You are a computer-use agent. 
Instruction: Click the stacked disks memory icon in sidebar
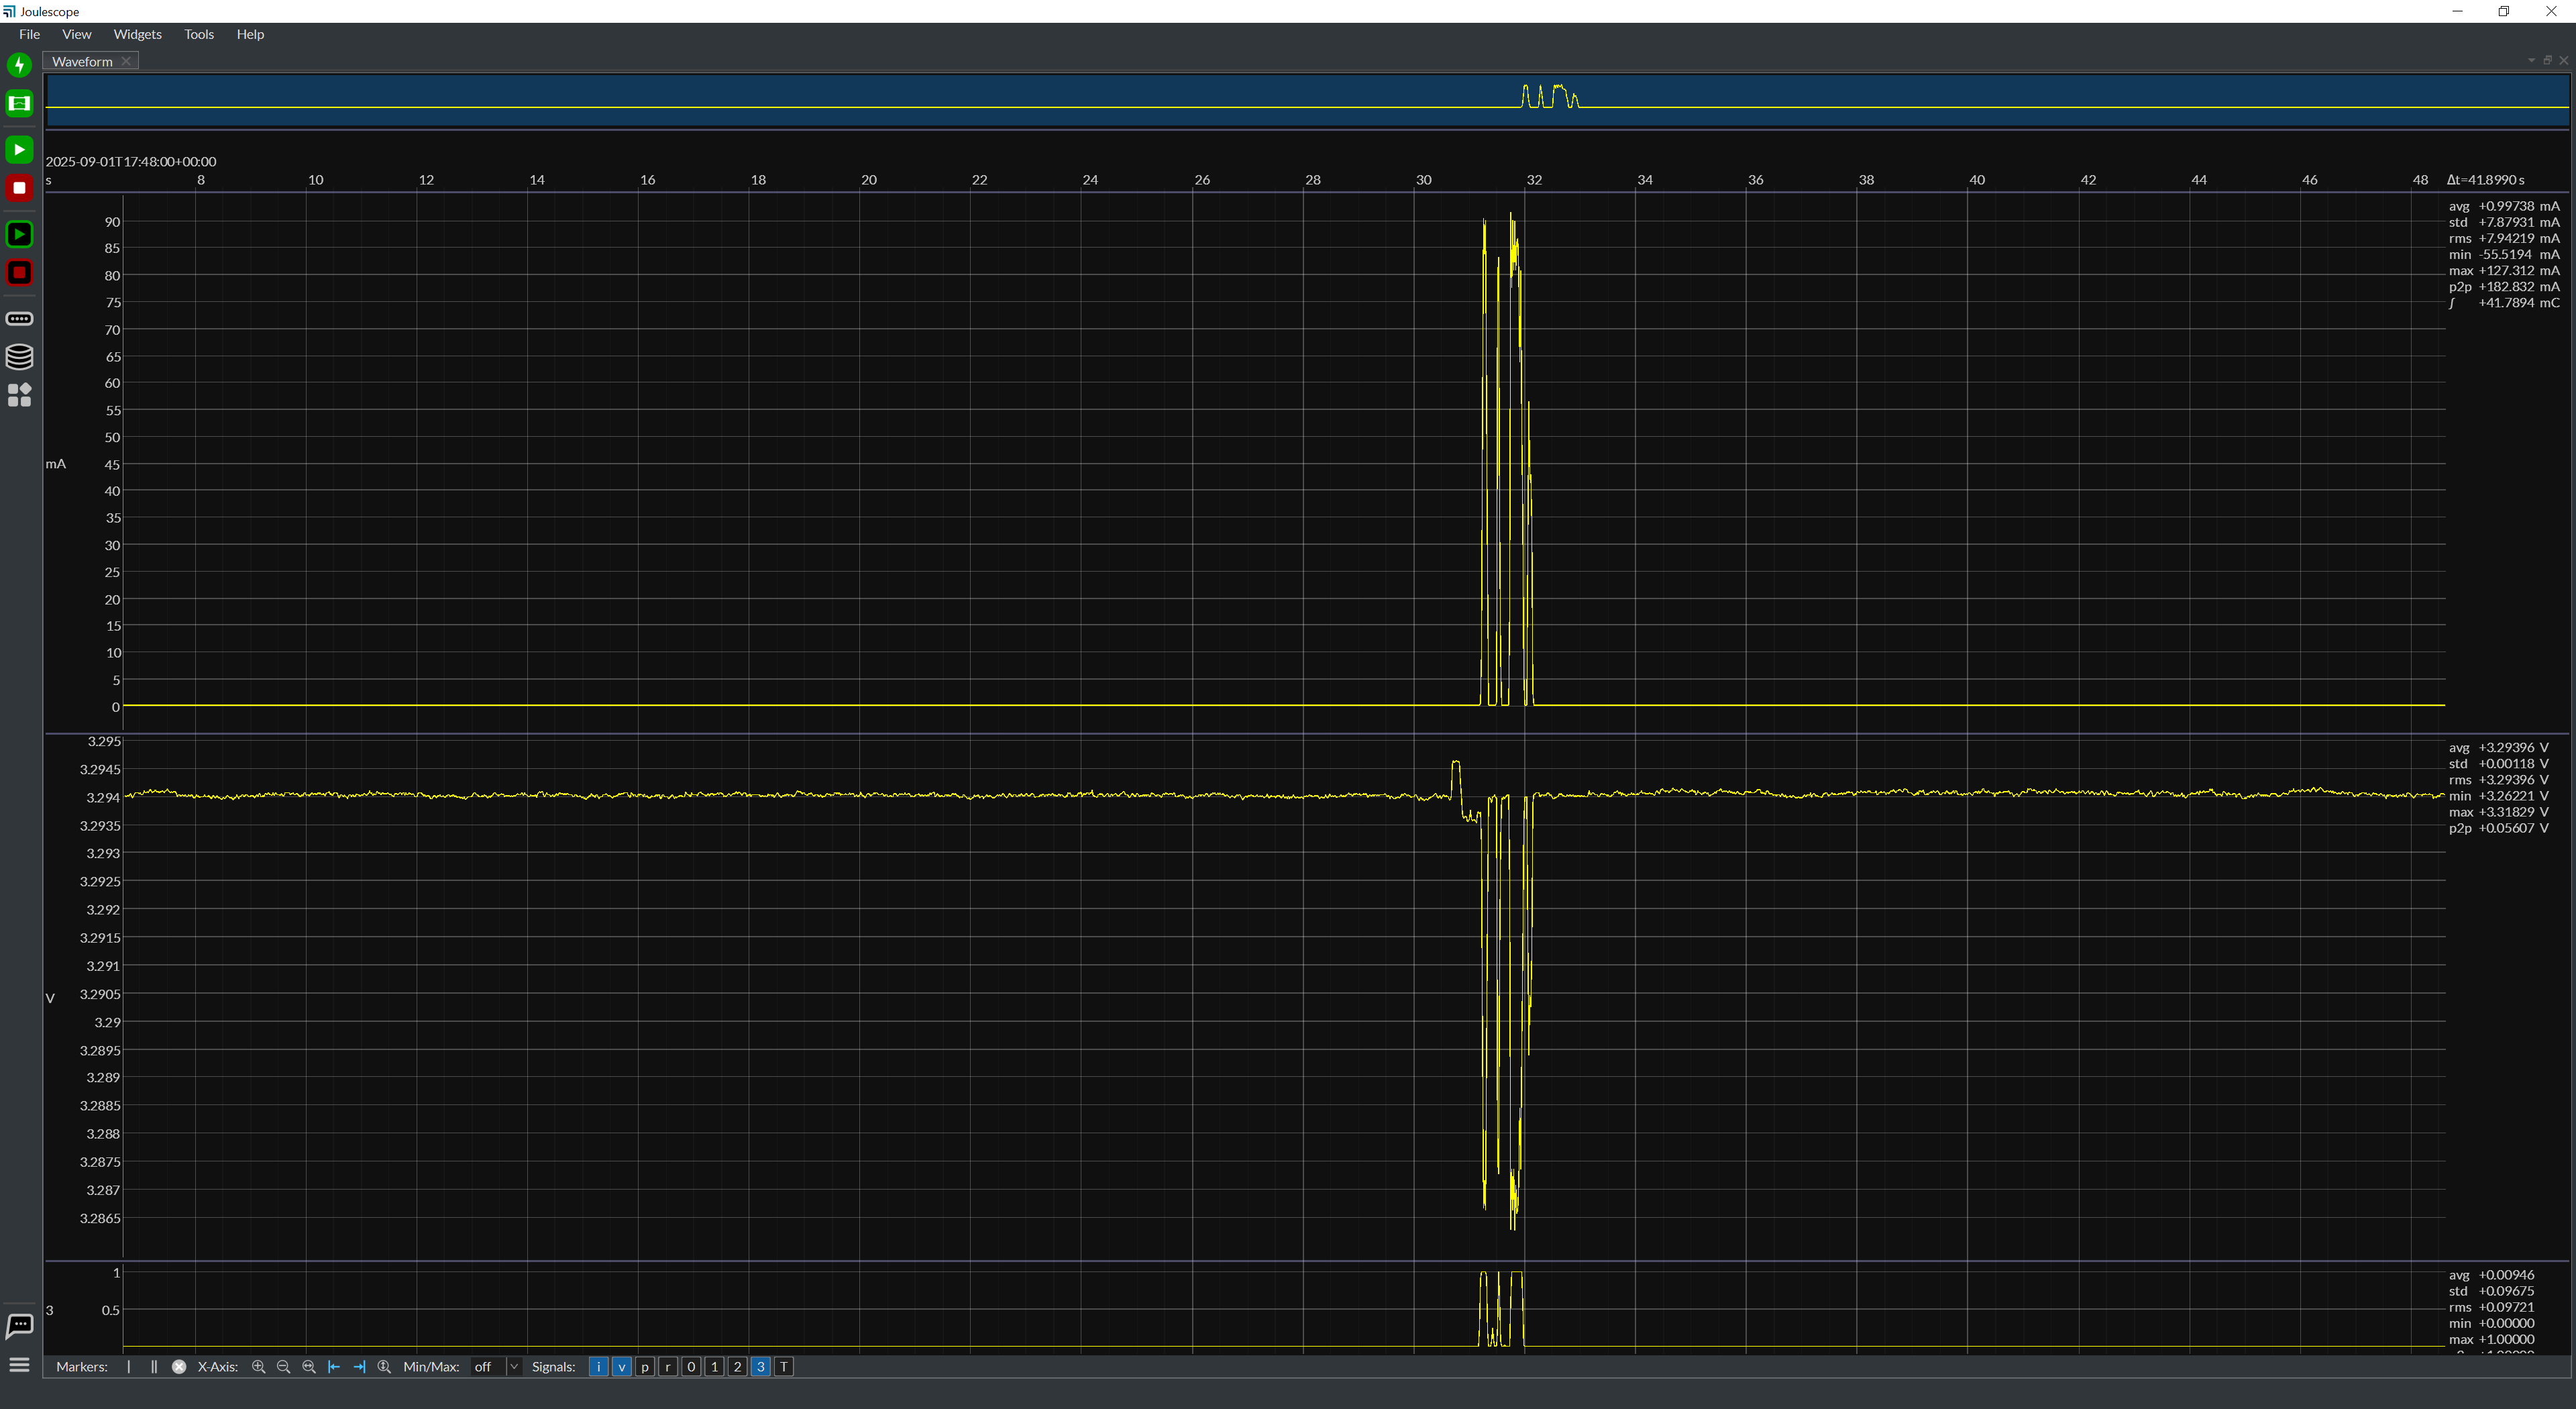[x=19, y=357]
